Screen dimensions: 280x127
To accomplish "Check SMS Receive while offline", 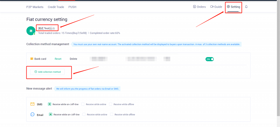I will pyautogui.click(x=111, y=104).
